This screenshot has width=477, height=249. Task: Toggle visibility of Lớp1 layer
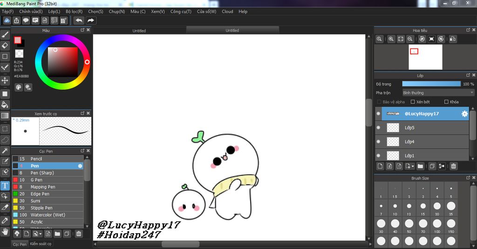coord(378,156)
